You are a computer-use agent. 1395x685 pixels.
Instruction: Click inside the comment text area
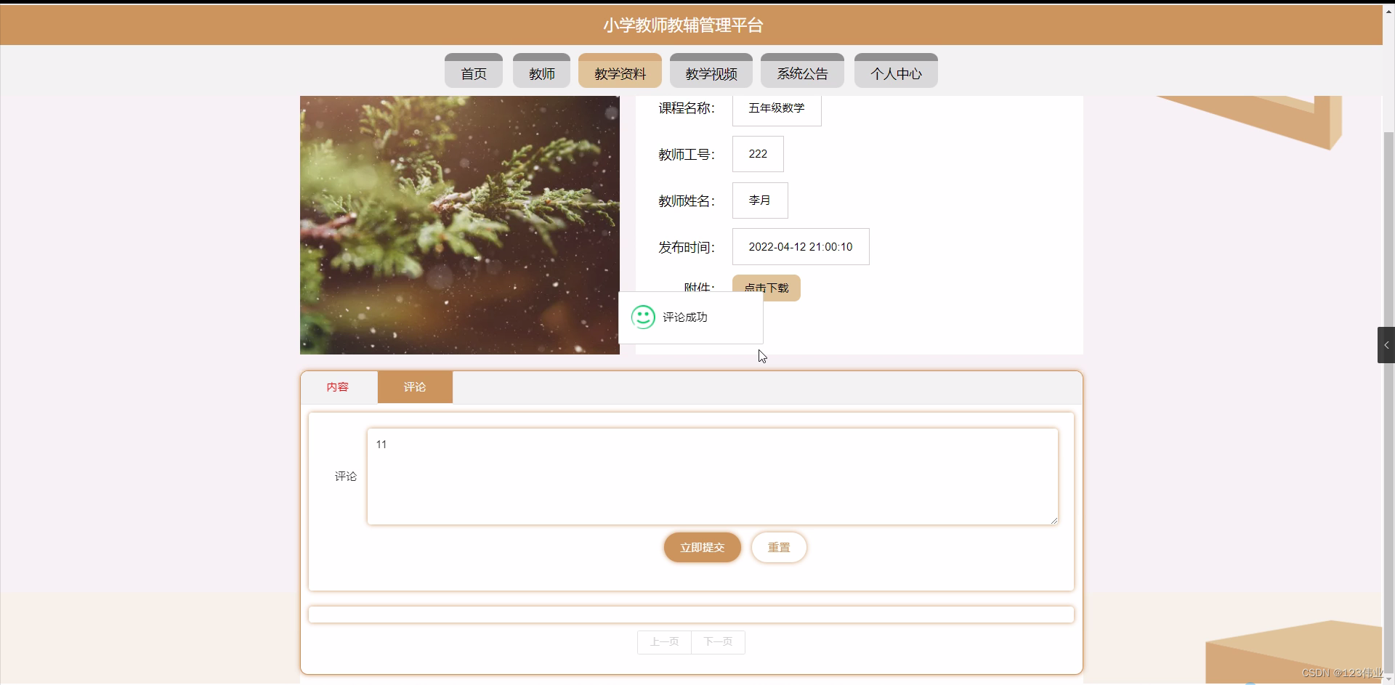(x=712, y=476)
